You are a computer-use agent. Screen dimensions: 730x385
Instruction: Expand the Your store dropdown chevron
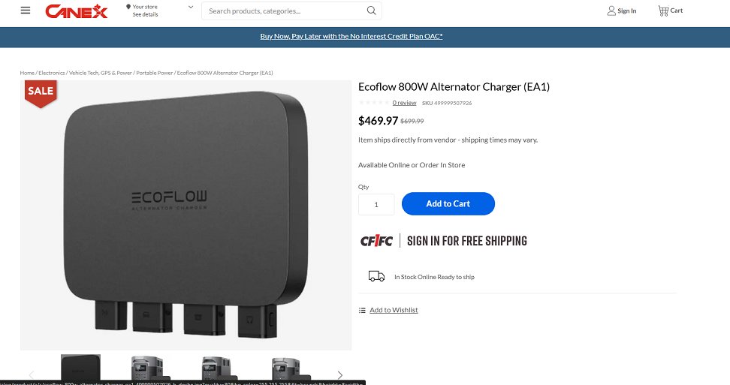(x=191, y=7)
